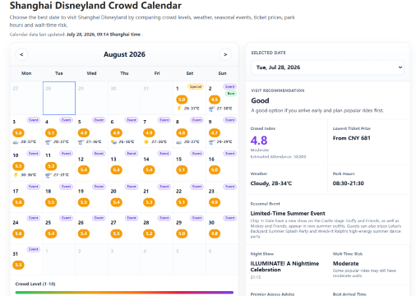Click the sunny weather icon on August 7
This screenshot has width=416, height=296.
click(146, 142)
